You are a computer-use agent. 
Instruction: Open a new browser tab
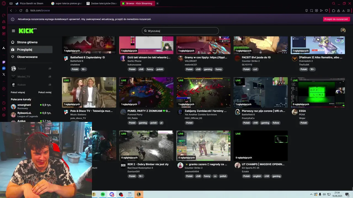tap(157, 4)
